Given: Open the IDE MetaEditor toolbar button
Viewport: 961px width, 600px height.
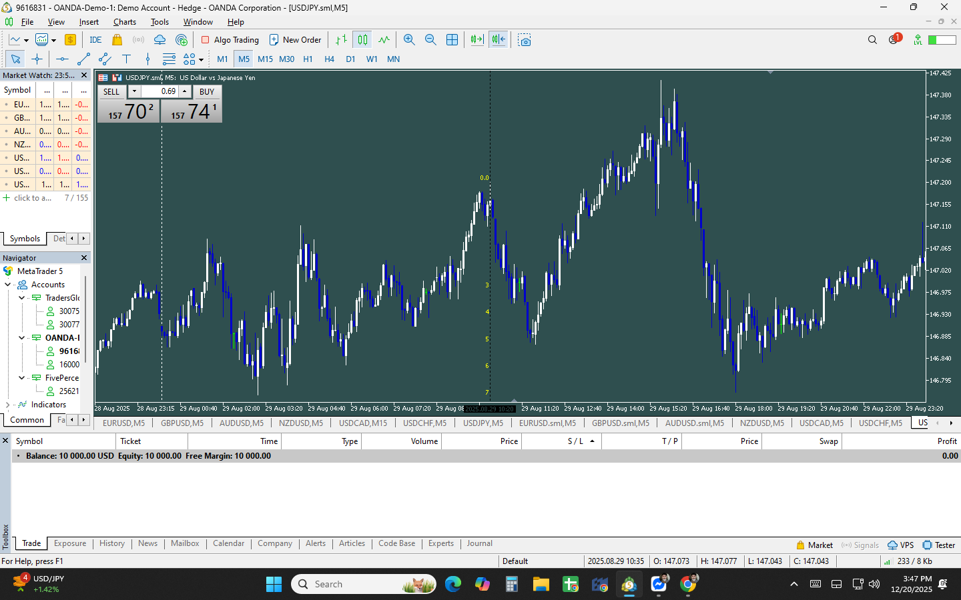Looking at the screenshot, I should 95,40.
